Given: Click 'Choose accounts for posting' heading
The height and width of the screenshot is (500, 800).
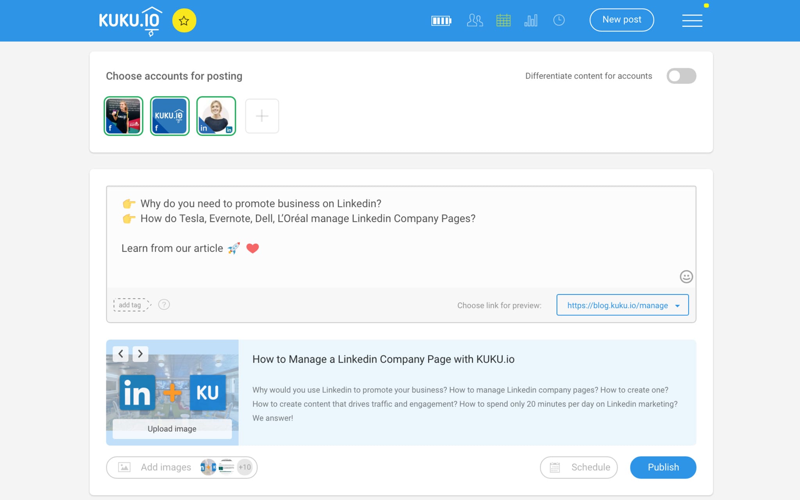Looking at the screenshot, I should point(174,76).
